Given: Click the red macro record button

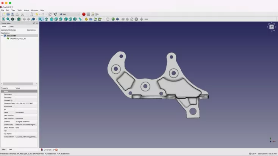Looking at the screenshot, I should (84, 14).
